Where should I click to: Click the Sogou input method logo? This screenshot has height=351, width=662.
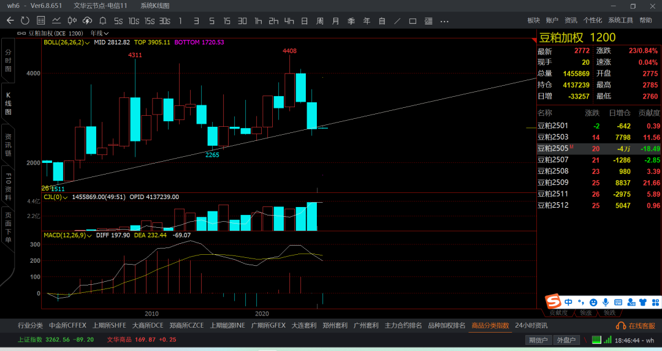[x=553, y=301]
